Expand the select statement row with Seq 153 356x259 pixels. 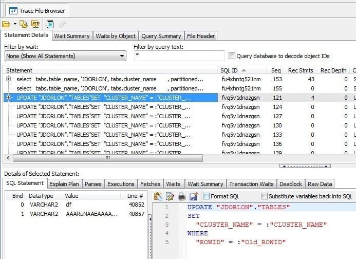pos(8,79)
